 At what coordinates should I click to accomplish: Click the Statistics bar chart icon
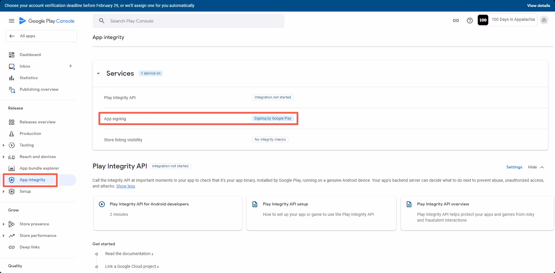click(x=12, y=78)
